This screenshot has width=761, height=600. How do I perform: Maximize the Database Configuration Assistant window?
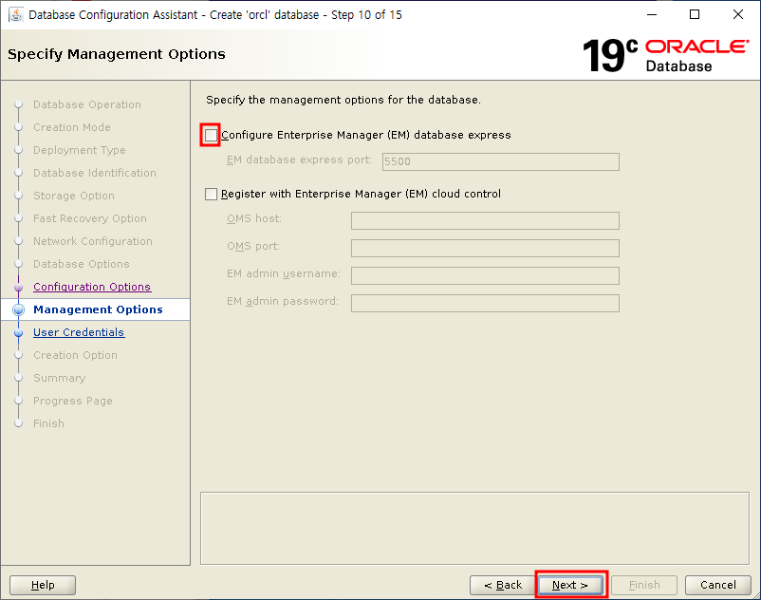(695, 14)
